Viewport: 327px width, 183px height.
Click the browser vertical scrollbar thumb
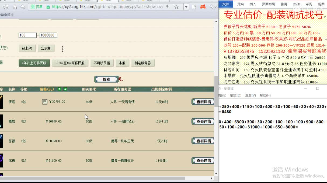(216, 91)
